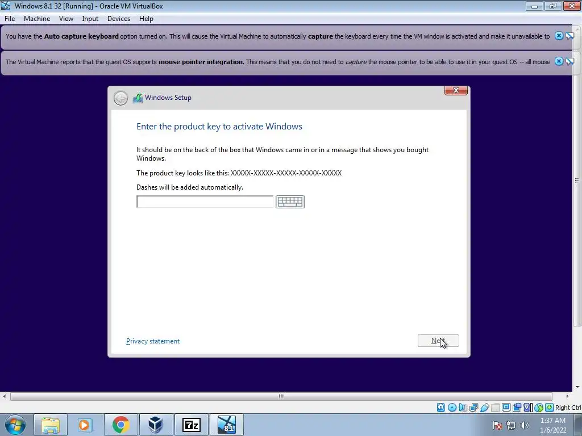This screenshot has height=436, width=582.
Task: Click the back arrow in Windows Setup
Action: tap(120, 98)
